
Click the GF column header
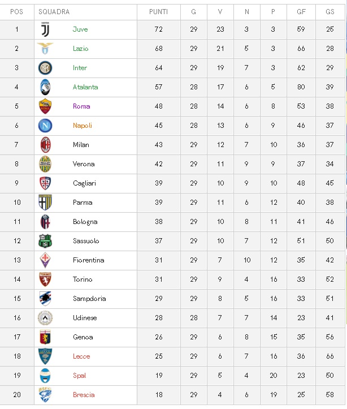(x=301, y=12)
